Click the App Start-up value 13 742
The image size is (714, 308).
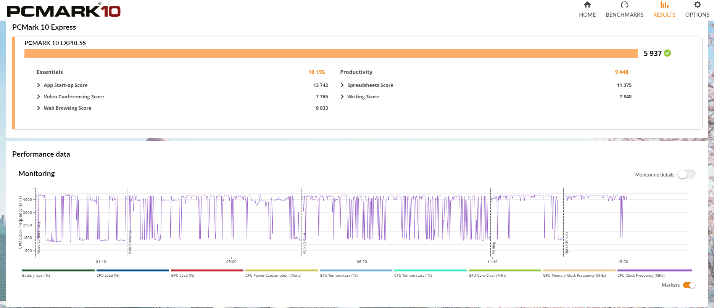pos(321,85)
